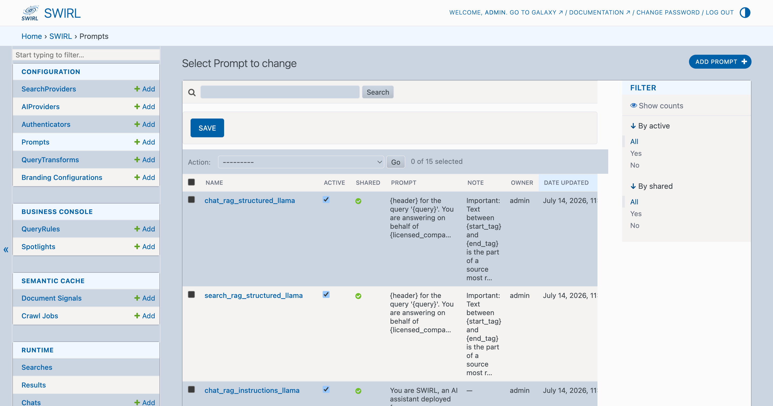Uncheck Active for chat_rag_instructions_llama

326,389
